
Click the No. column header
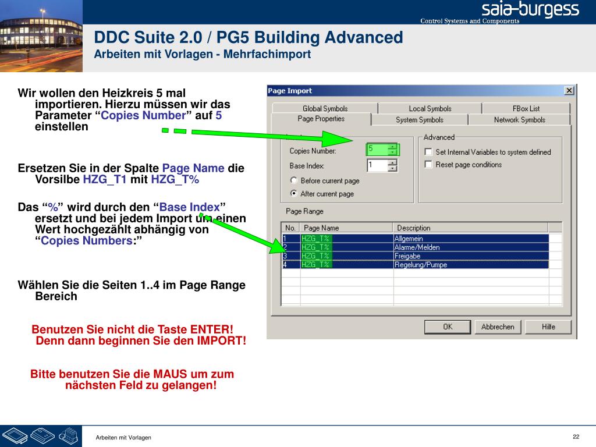pyautogui.click(x=291, y=228)
